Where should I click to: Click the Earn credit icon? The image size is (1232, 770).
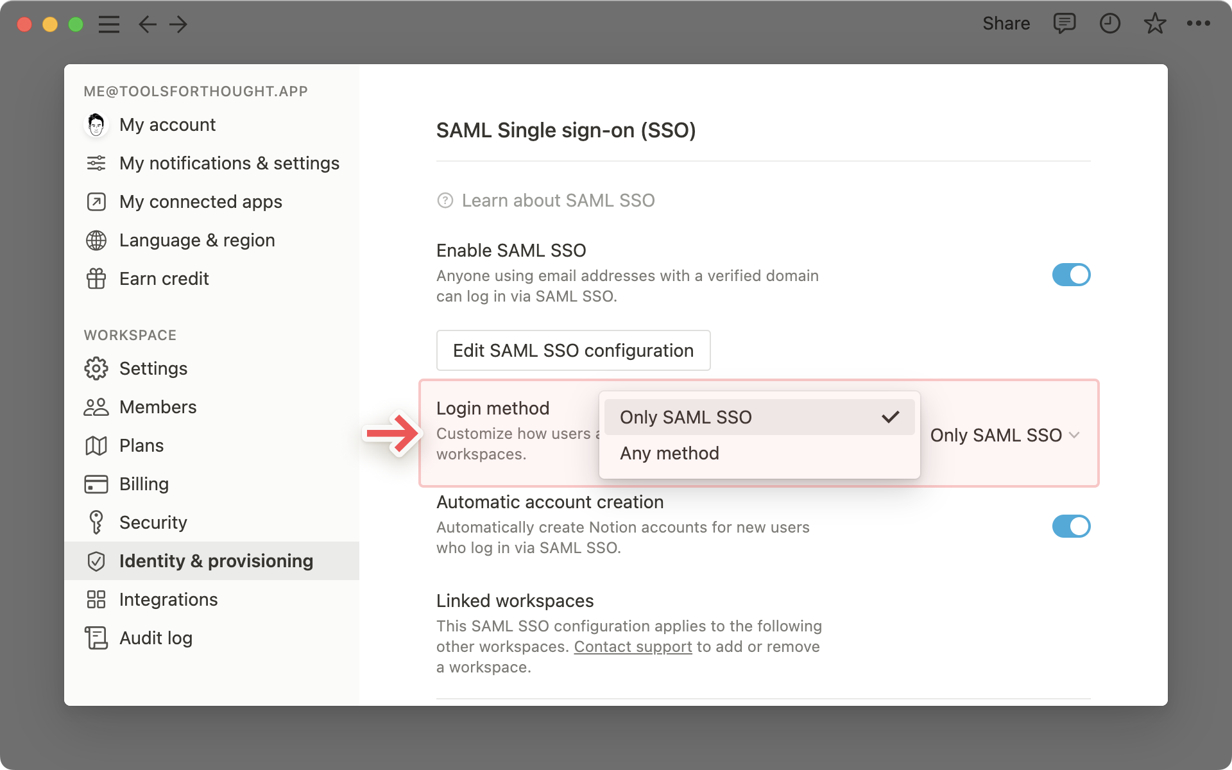point(96,278)
